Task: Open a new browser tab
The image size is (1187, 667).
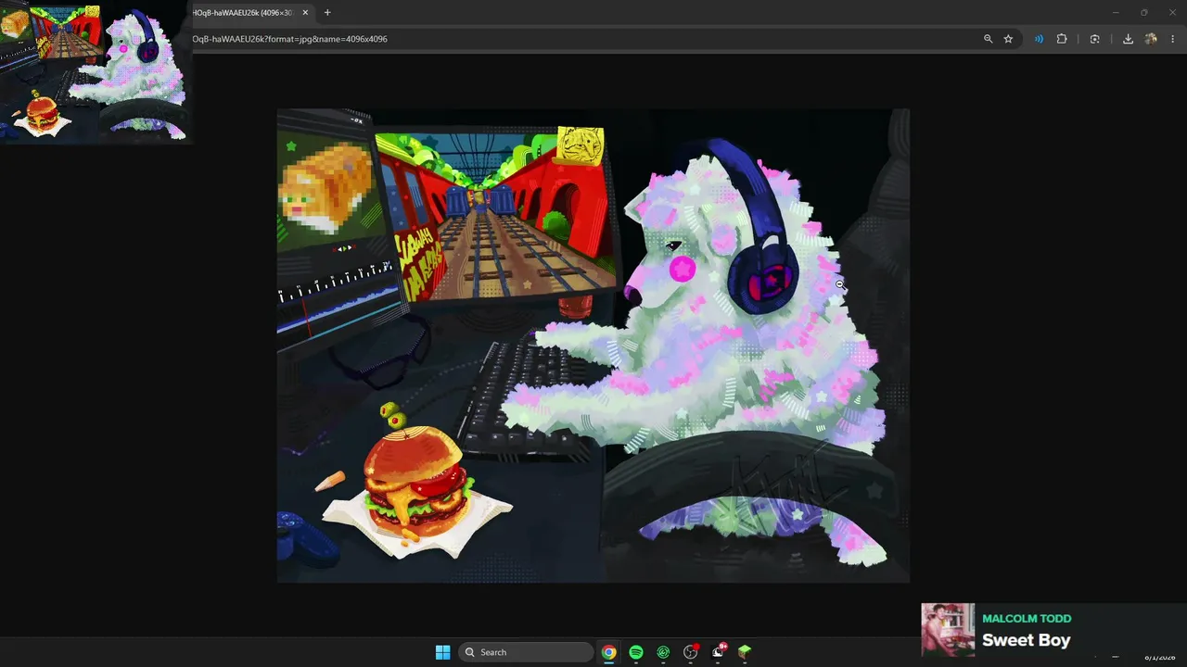Action: point(327,12)
